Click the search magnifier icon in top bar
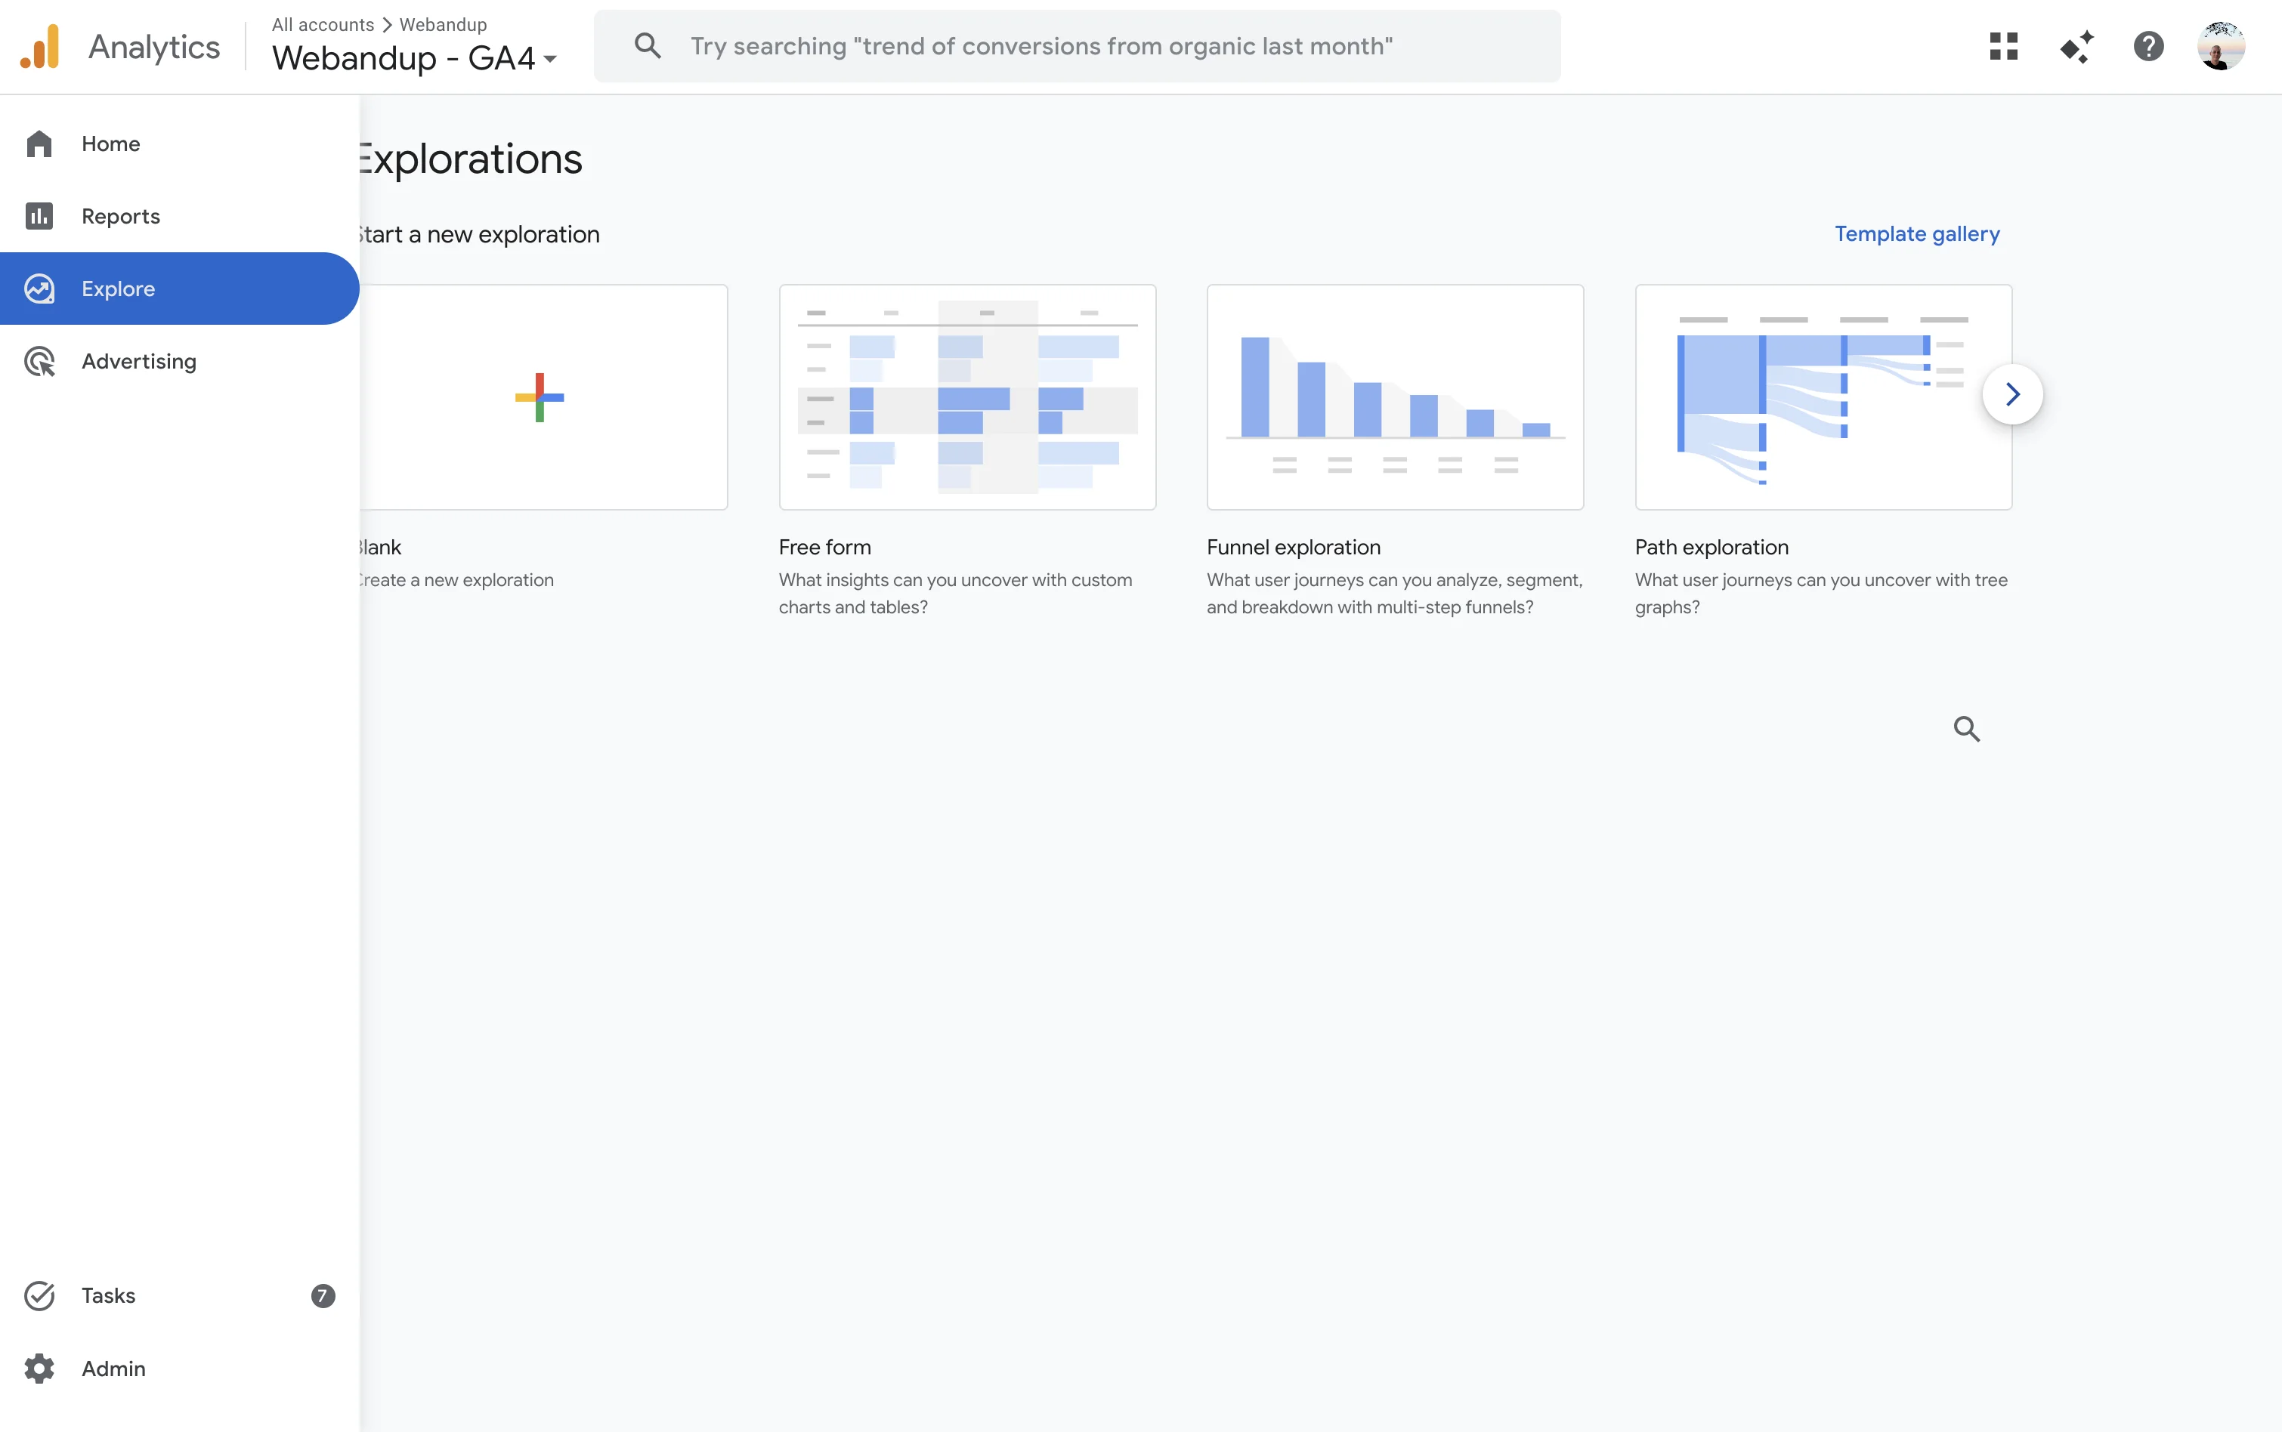2282x1432 pixels. pos(648,45)
